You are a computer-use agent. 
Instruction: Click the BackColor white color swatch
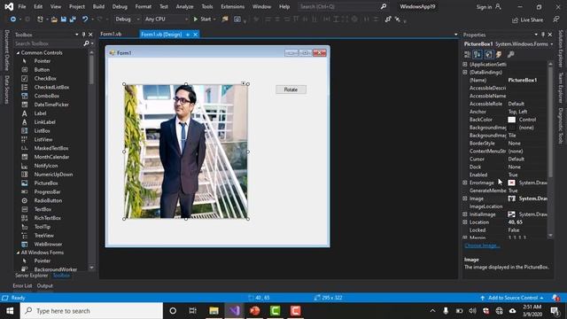click(512, 120)
